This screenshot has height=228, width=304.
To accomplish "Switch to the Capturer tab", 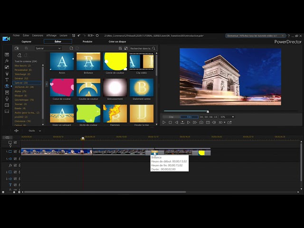I will 27,41.
